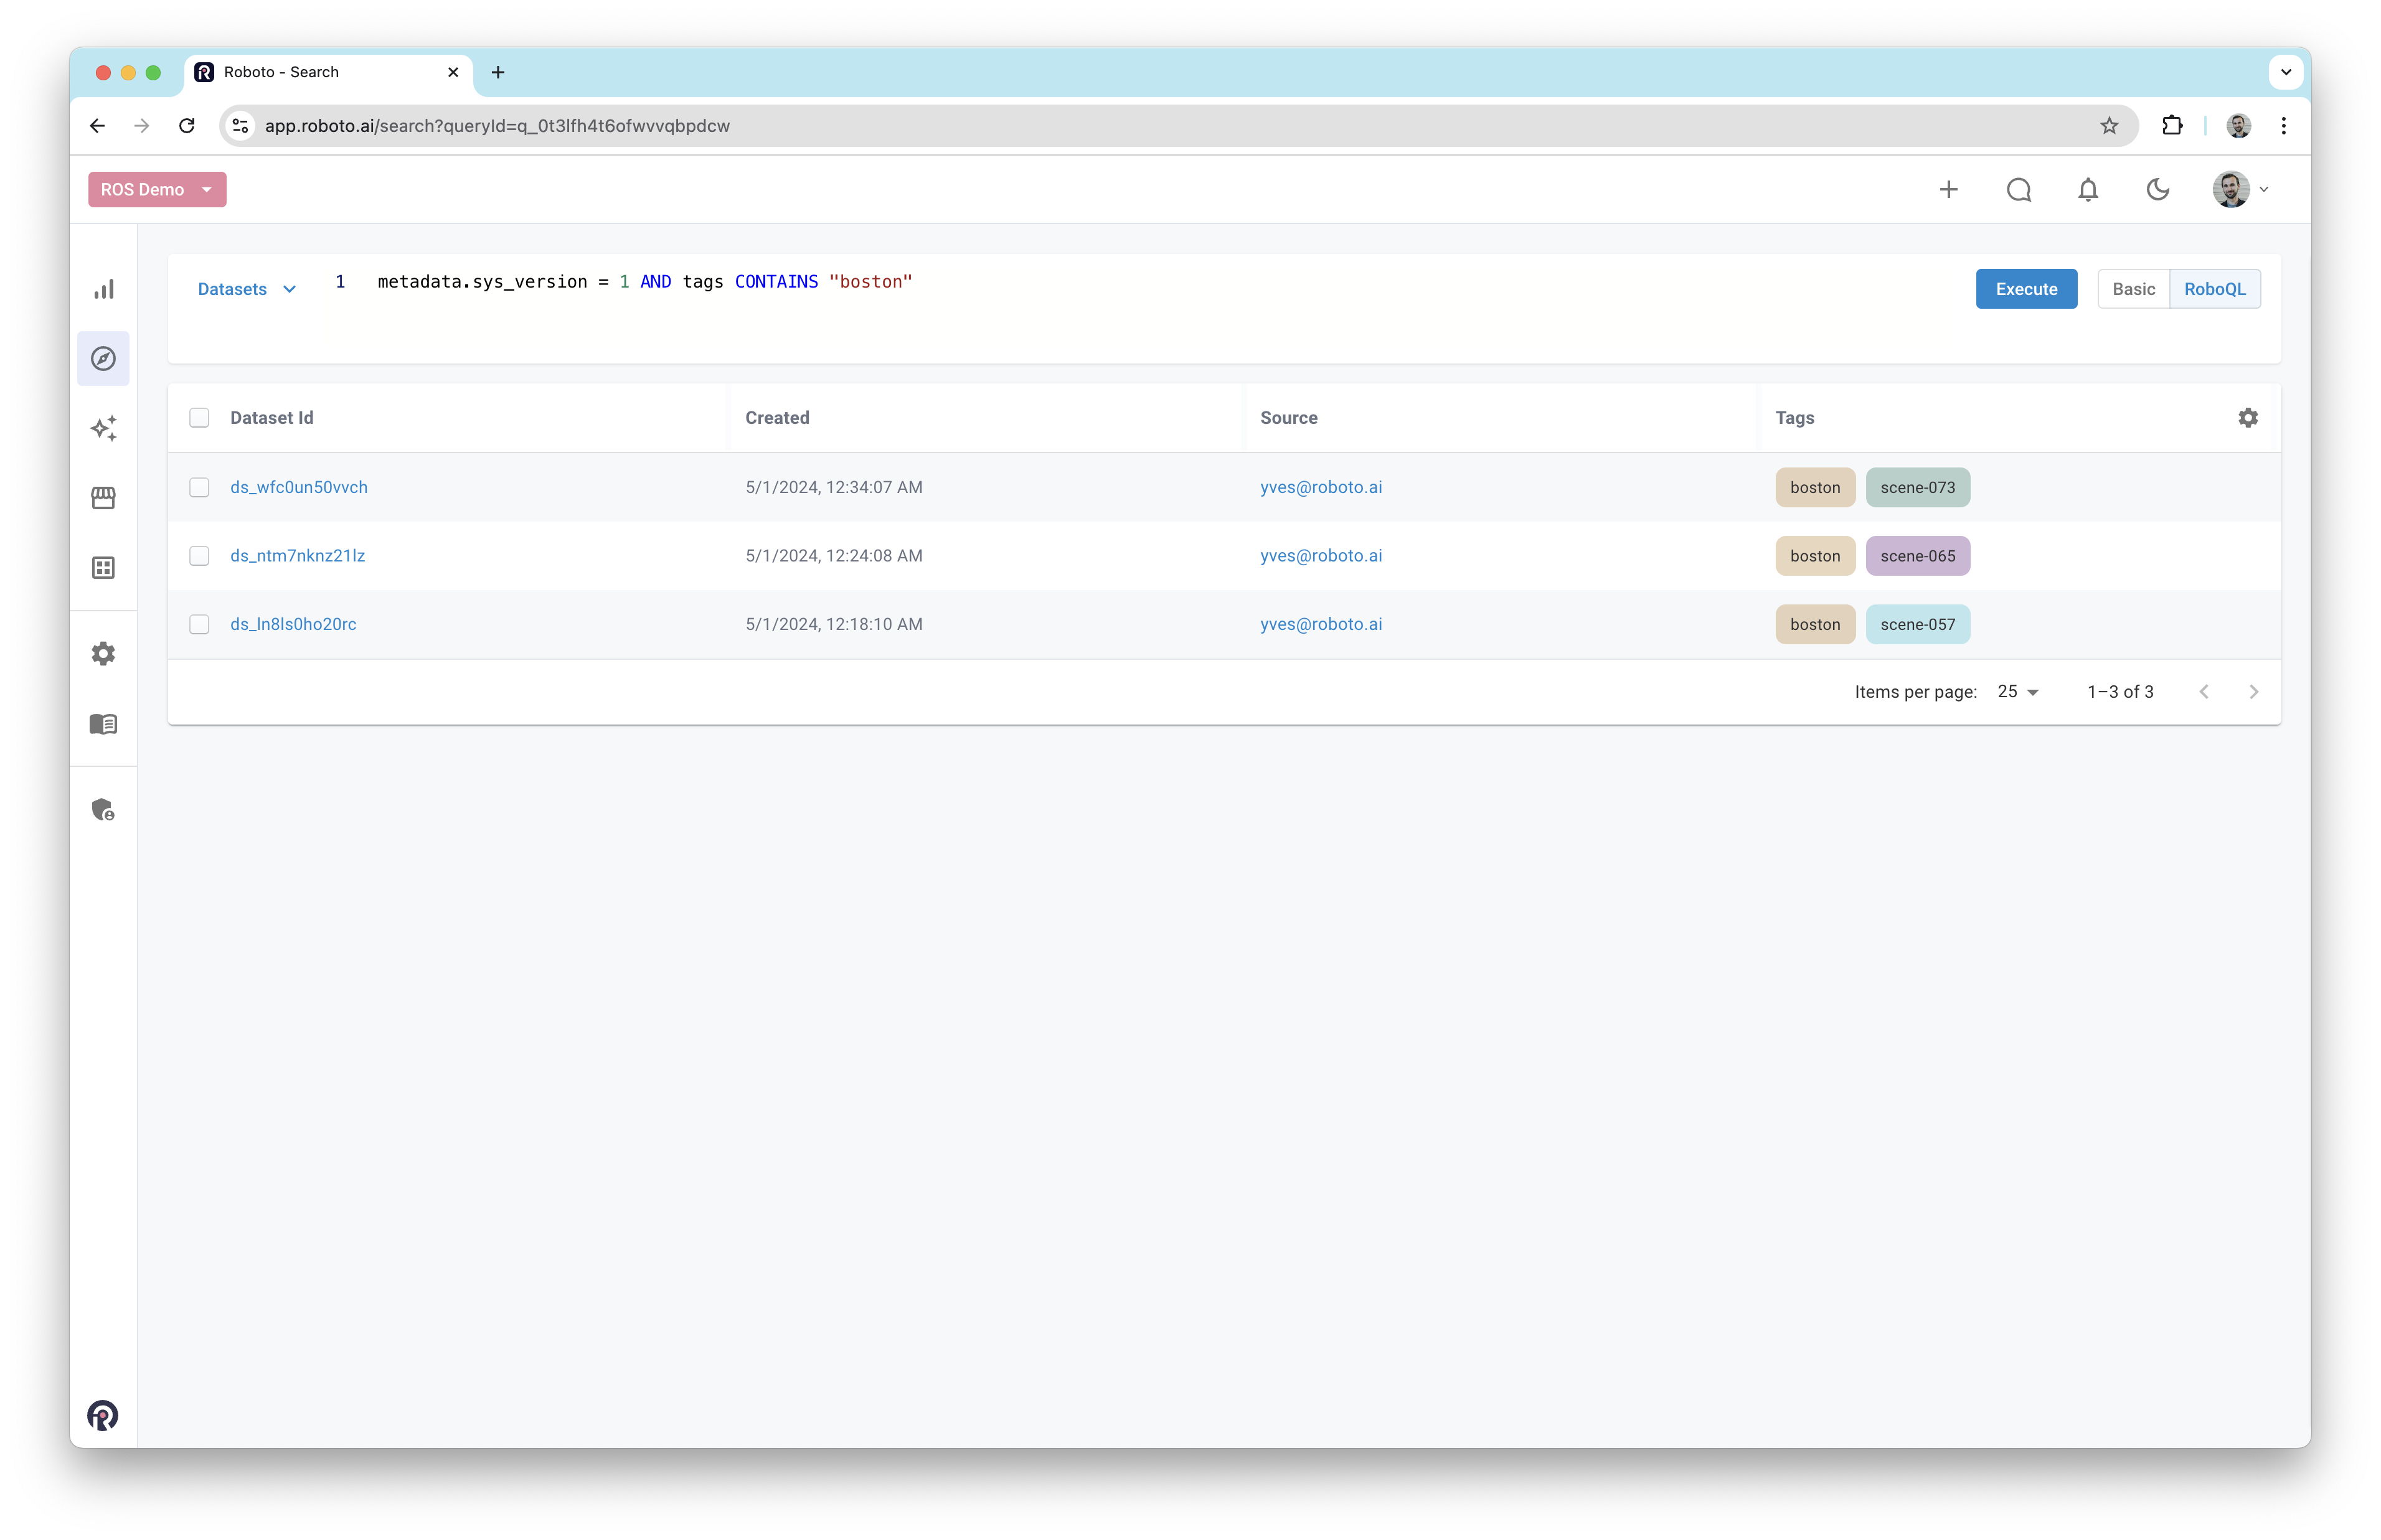Open the sparkles AI sidebar icon
The image size is (2381, 1540).
coord(103,428)
